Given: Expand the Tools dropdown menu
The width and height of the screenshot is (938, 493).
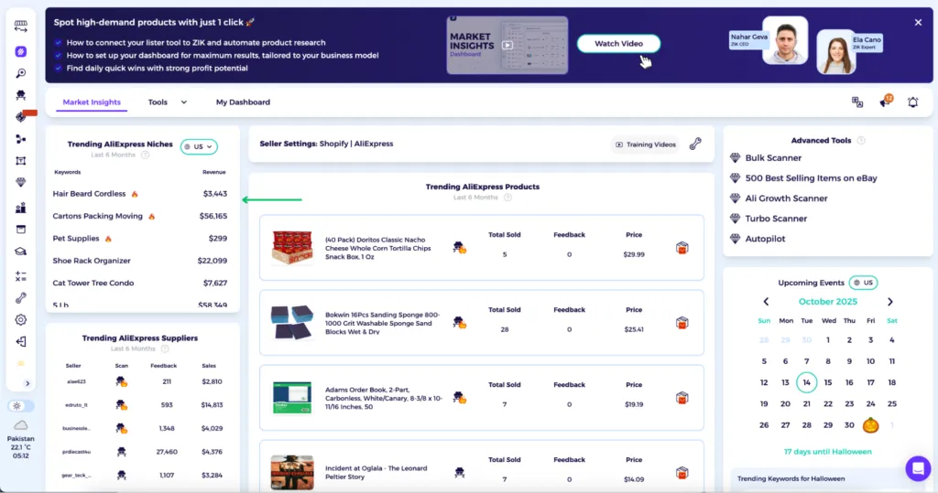Looking at the screenshot, I should pos(168,102).
